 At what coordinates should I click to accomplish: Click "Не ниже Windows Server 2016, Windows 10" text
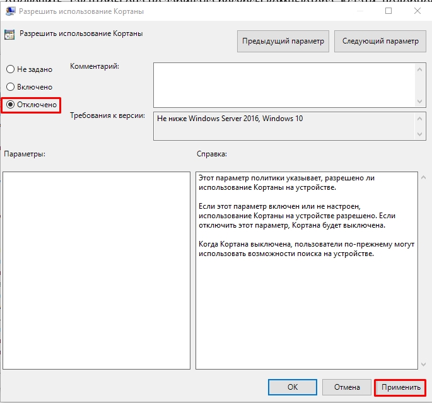click(x=230, y=119)
